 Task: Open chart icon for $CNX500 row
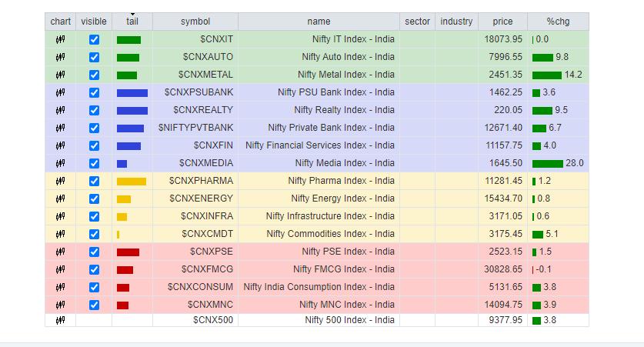pos(60,320)
